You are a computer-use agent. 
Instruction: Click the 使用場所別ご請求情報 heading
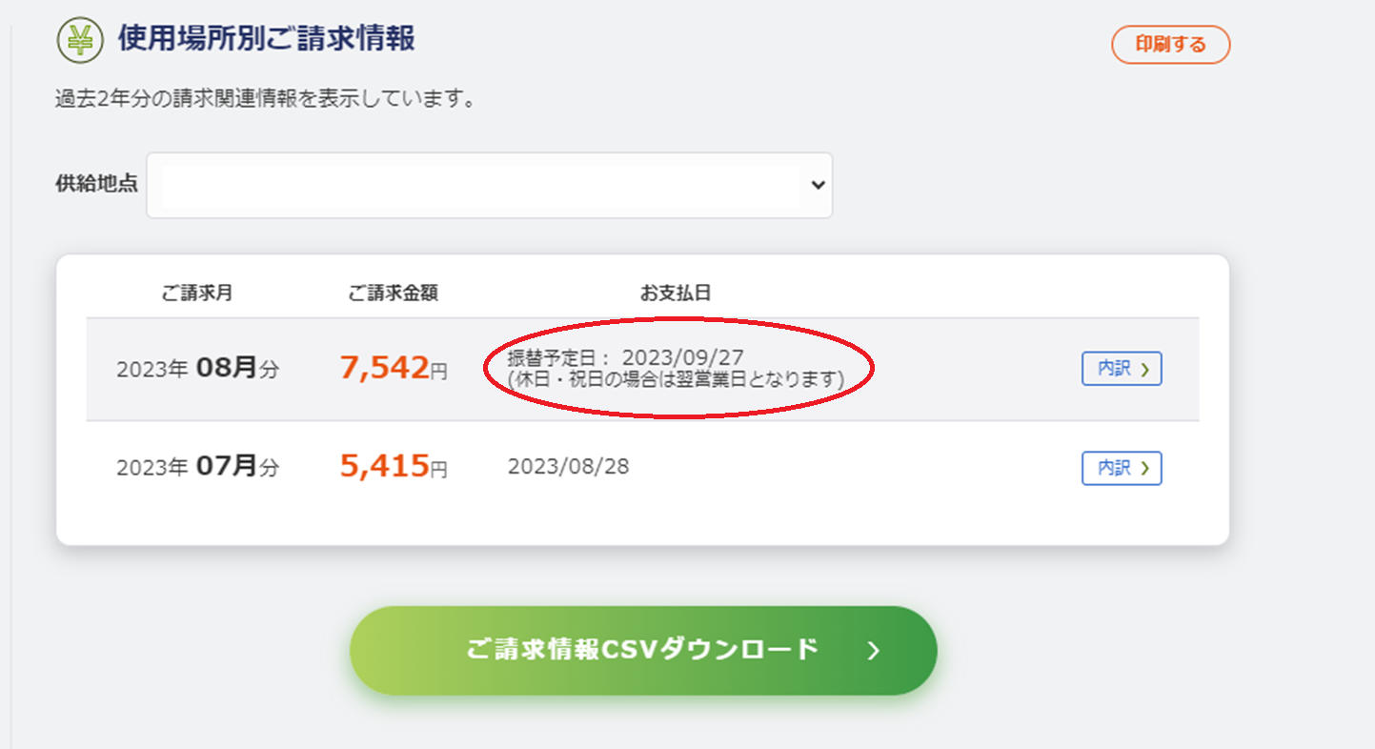pos(266,39)
